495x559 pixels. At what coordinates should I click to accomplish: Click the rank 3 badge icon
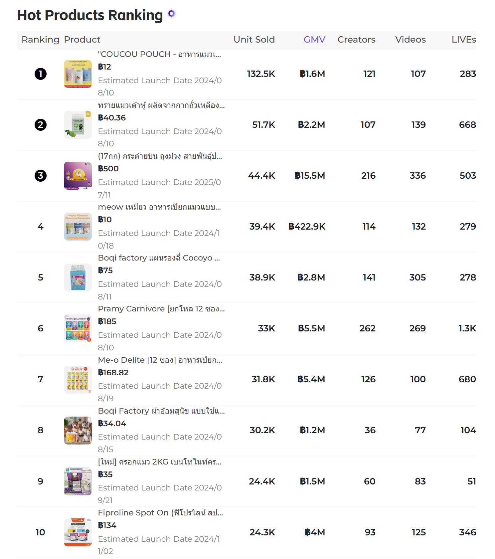tap(41, 176)
